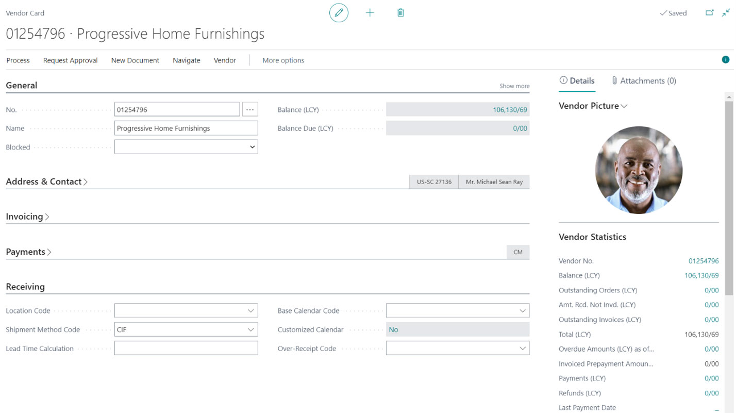Expand the Address & Contact section
Image resolution: width=736 pixels, height=413 pixels.
[46, 181]
